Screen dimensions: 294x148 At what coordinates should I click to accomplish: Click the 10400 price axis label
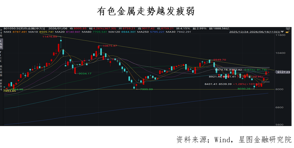[x=280, y=53]
